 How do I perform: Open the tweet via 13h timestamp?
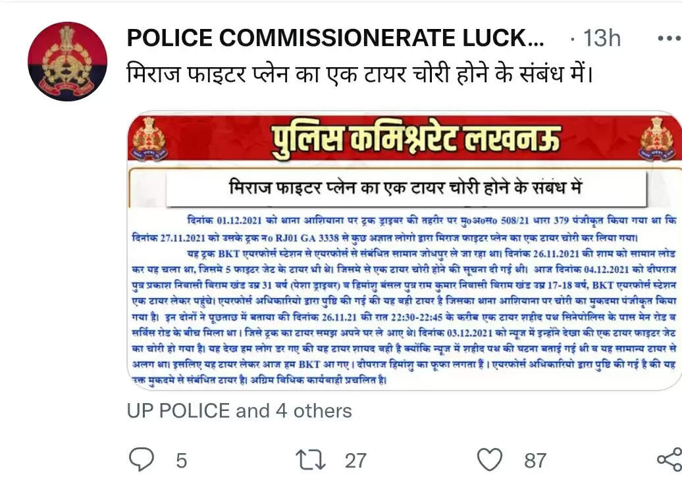(x=602, y=38)
